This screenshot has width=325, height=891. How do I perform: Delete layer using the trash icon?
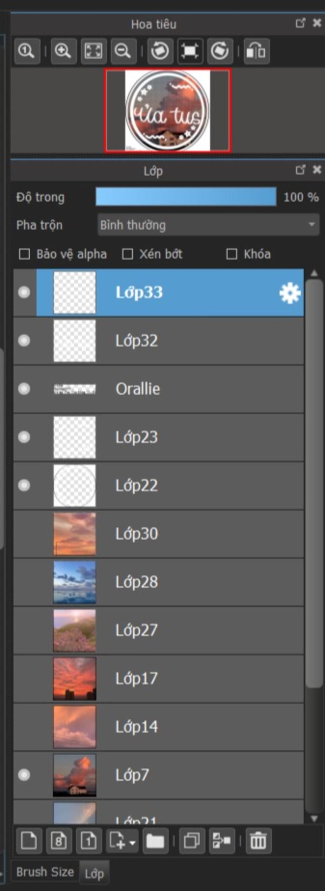[x=258, y=840]
